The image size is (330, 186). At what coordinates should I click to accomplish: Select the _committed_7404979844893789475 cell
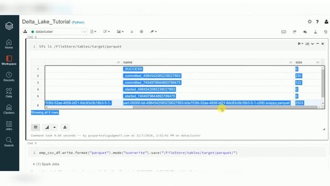click(152, 83)
